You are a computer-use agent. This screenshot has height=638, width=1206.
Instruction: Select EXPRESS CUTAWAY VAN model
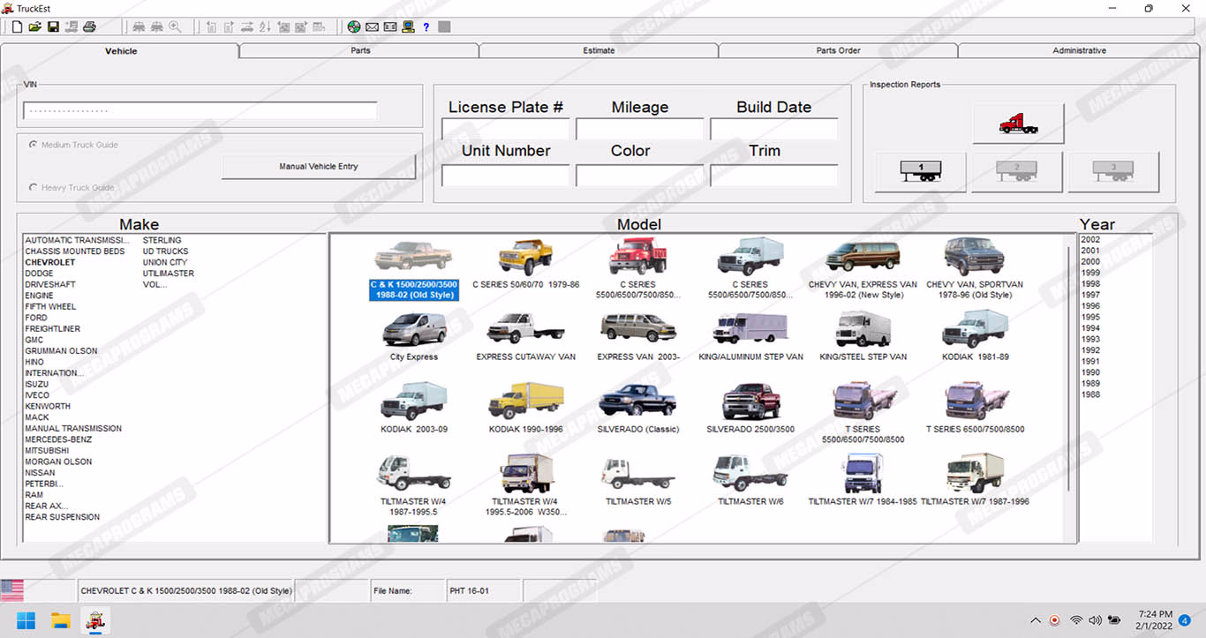pyautogui.click(x=525, y=337)
